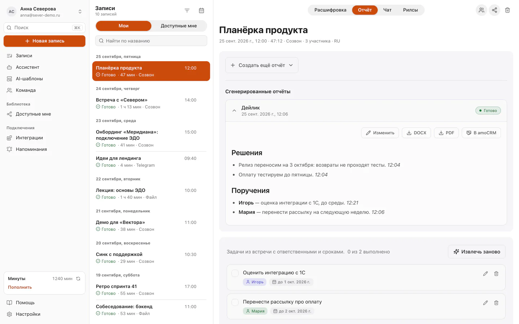The width and height of the screenshot is (519, 324).
Task: Open recording Демо для «Вектора»
Action: pos(151,226)
